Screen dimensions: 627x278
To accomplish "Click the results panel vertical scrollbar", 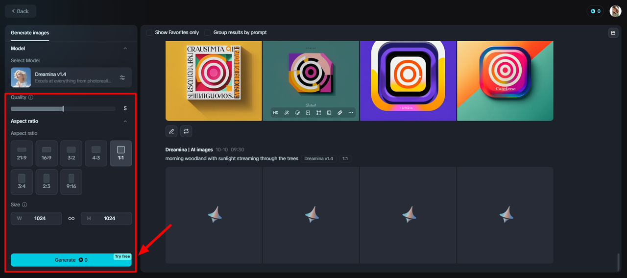I will click(619, 261).
